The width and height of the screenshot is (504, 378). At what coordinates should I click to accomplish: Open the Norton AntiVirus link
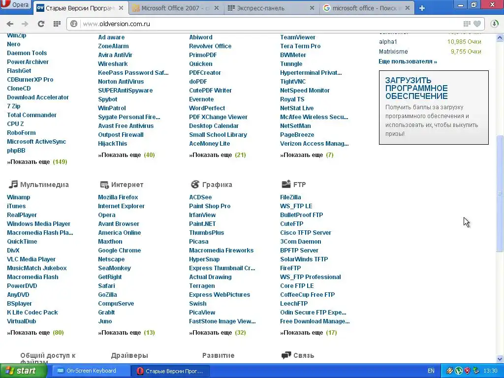(x=121, y=82)
